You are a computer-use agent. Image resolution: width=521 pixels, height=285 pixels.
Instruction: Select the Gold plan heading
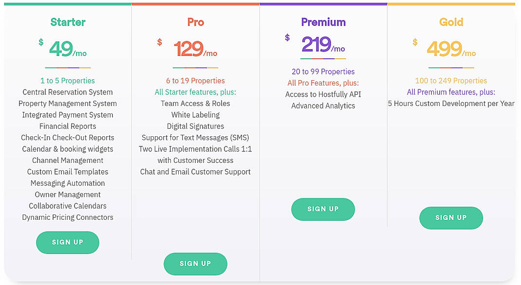[451, 22]
